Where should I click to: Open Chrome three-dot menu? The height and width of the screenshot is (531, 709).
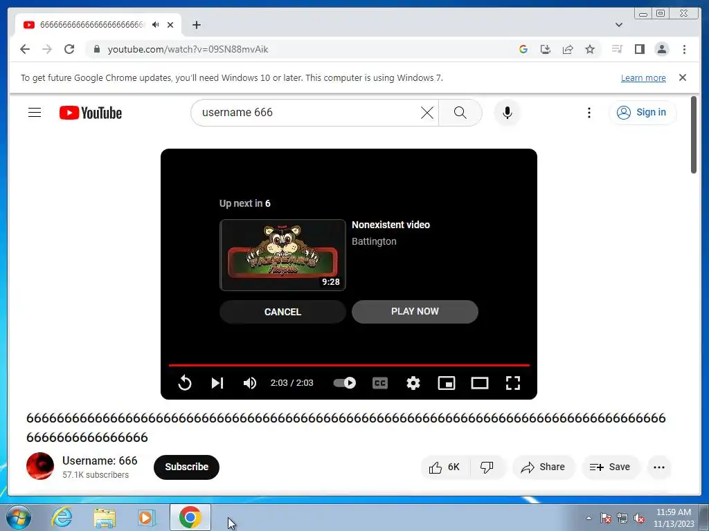click(x=684, y=49)
